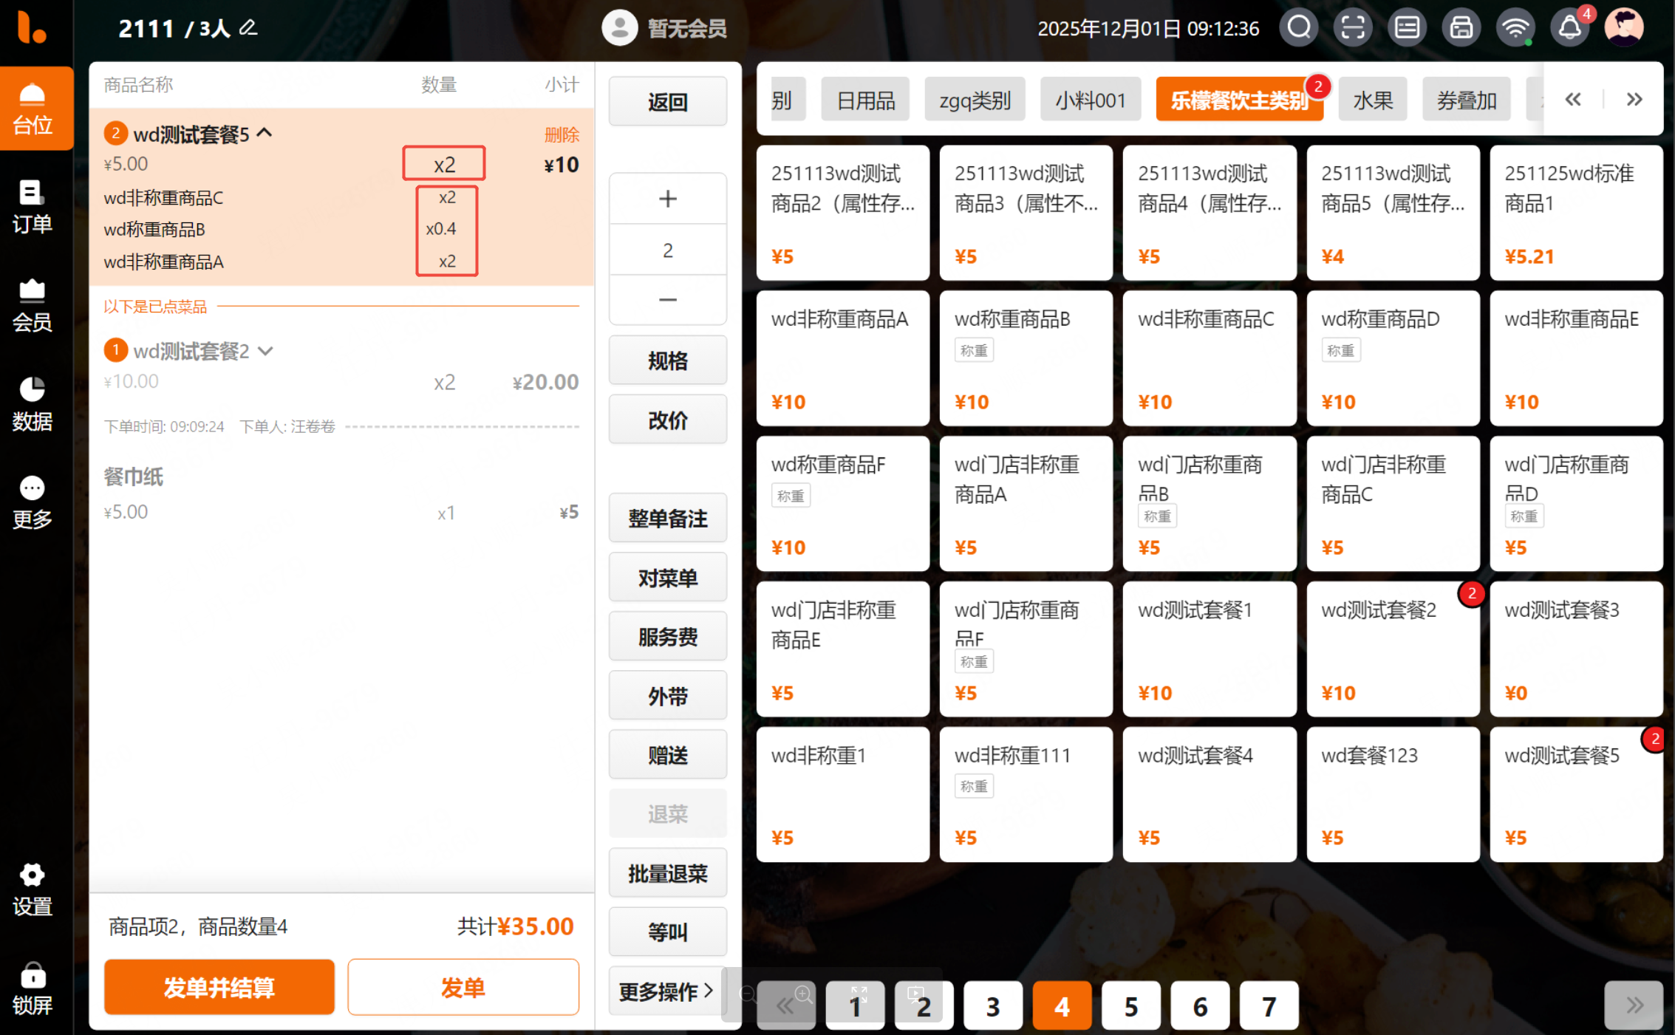
Task: Click 删除 on wd测试套餐5
Action: pyautogui.click(x=561, y=134)
